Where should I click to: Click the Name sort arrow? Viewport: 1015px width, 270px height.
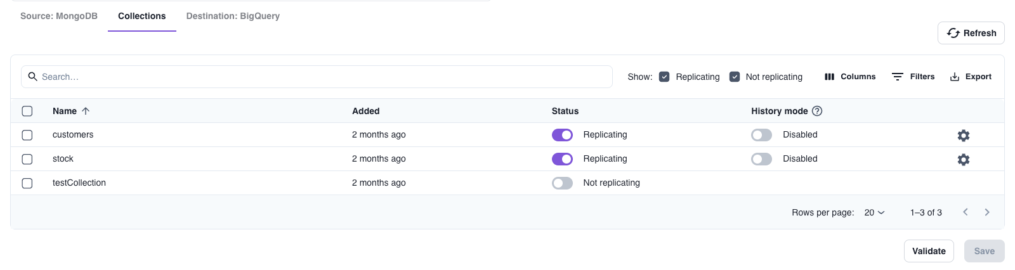tap(86, 111)
